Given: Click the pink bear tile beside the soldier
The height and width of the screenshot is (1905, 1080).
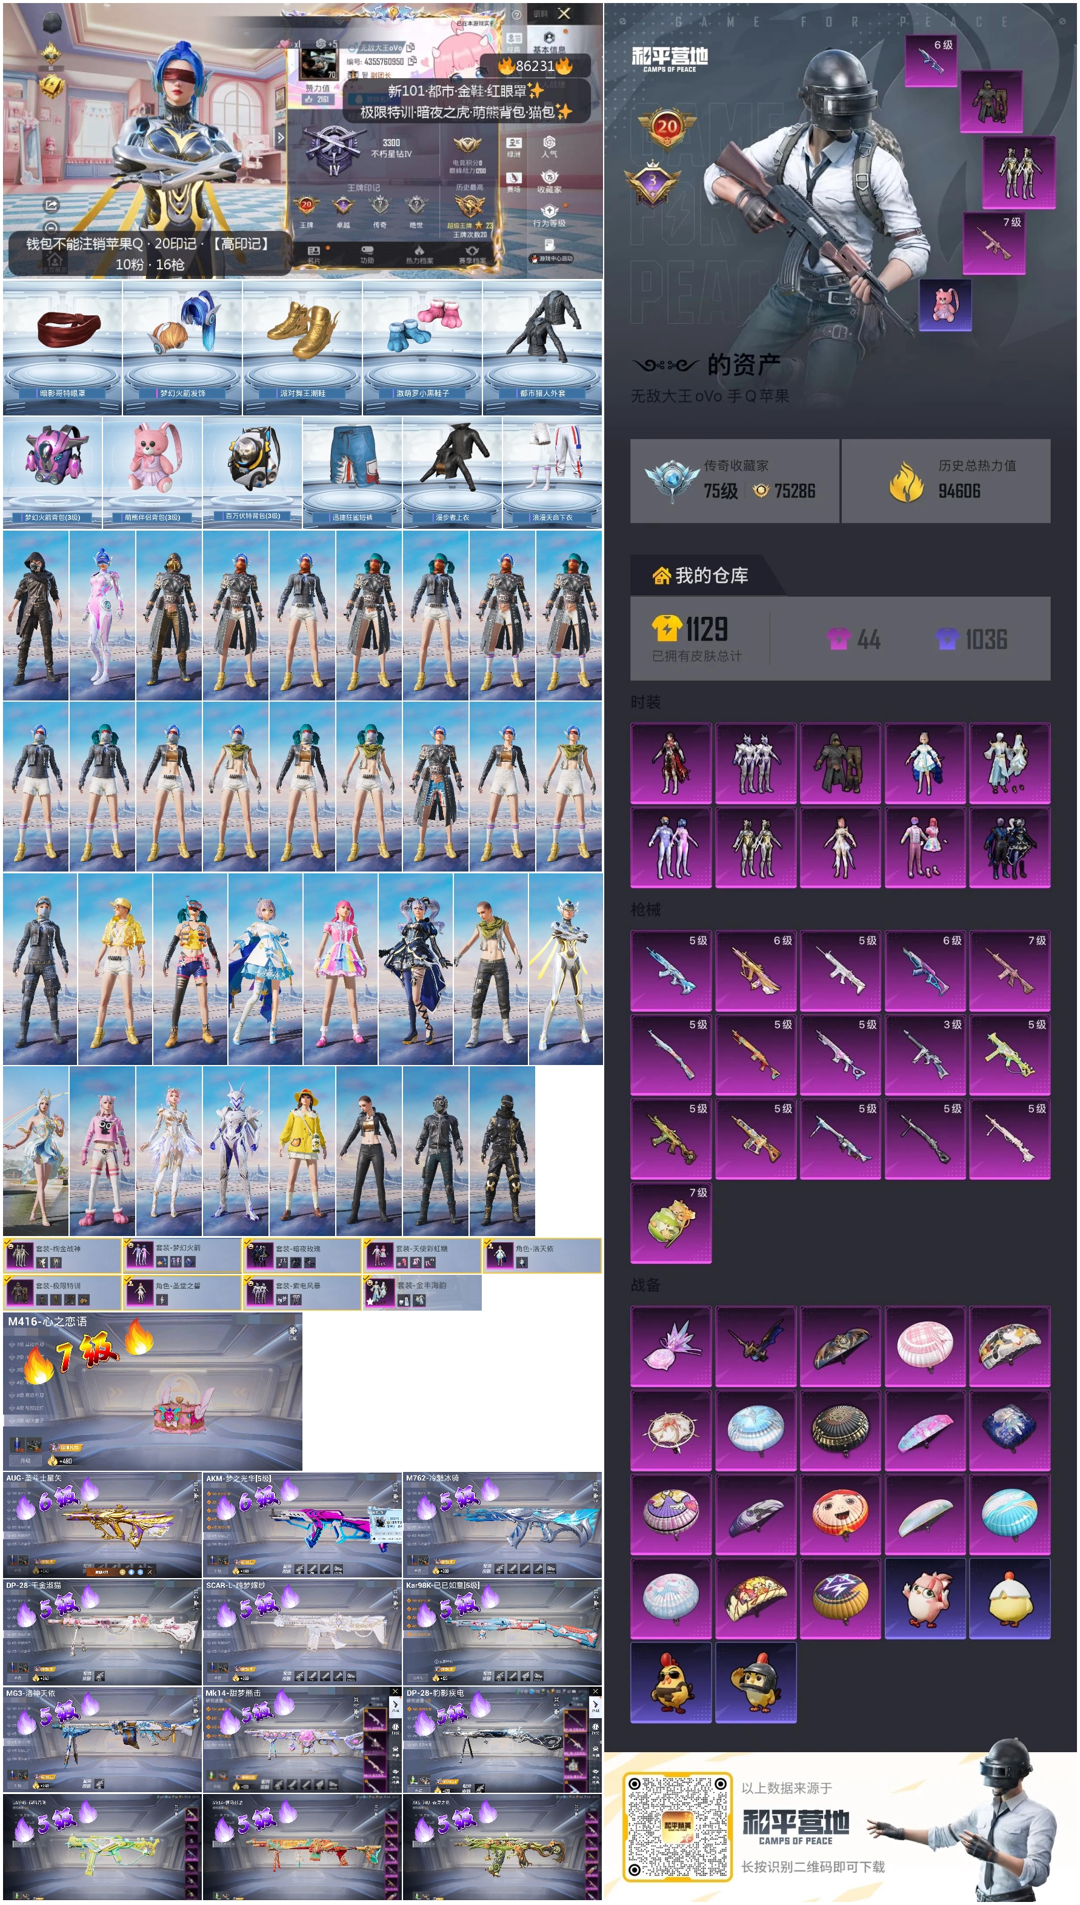Looking at the screenshot, I should pos(945,304).
